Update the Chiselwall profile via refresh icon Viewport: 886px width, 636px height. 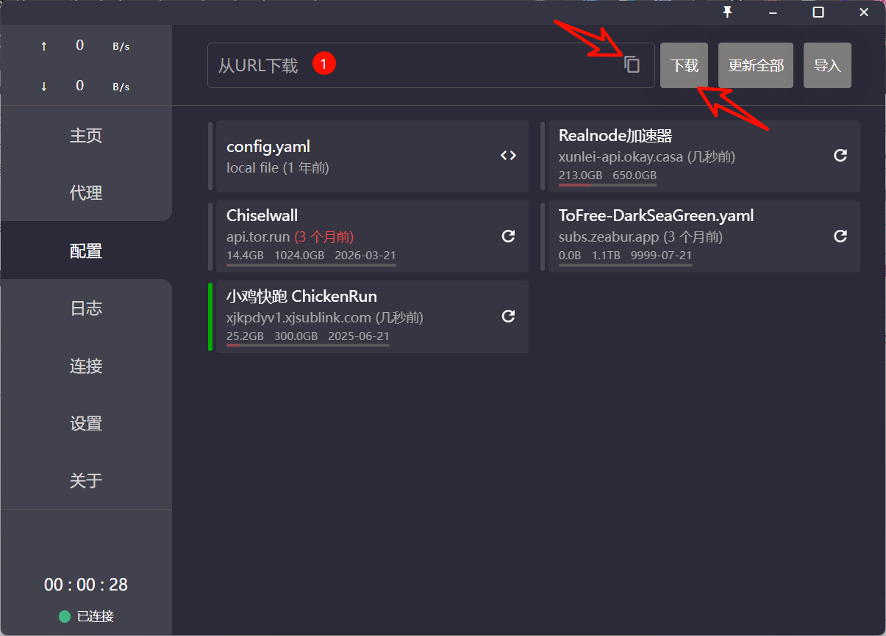coord(508,236)
